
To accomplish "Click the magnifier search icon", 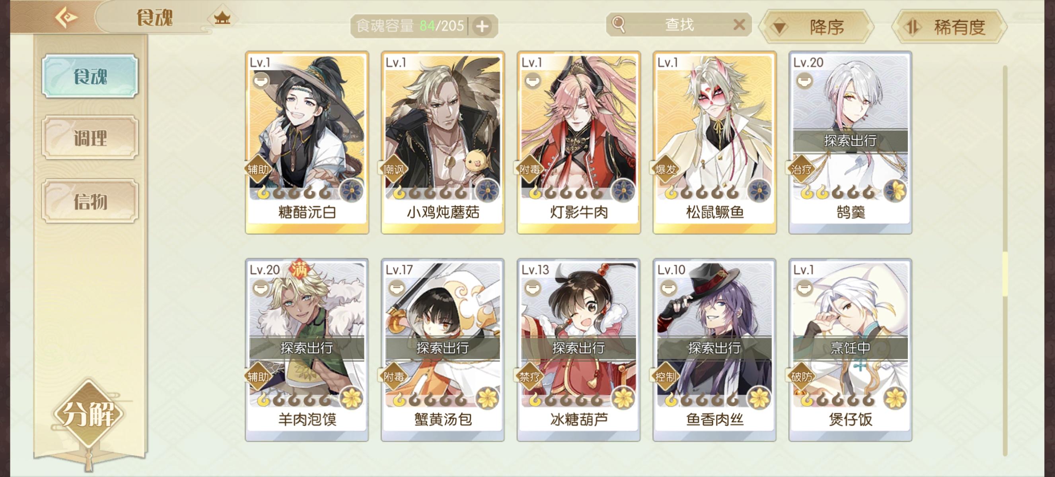I will (x=618, y=24).
